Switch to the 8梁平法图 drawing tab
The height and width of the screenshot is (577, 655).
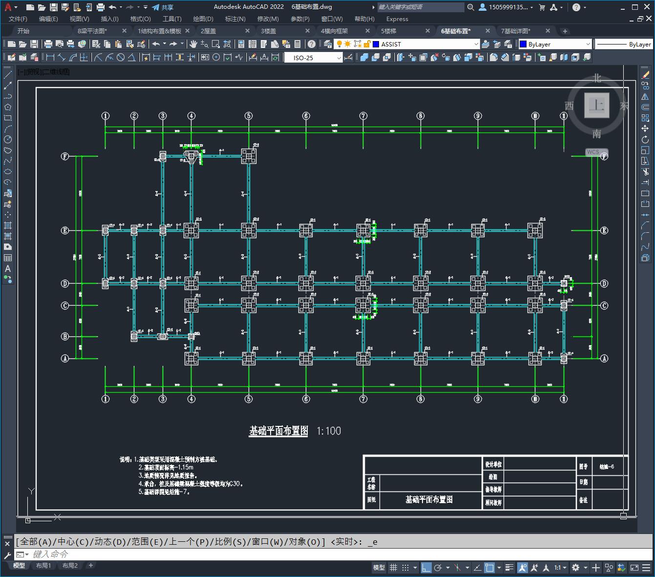pyautogui.click(x=92, y=31)
